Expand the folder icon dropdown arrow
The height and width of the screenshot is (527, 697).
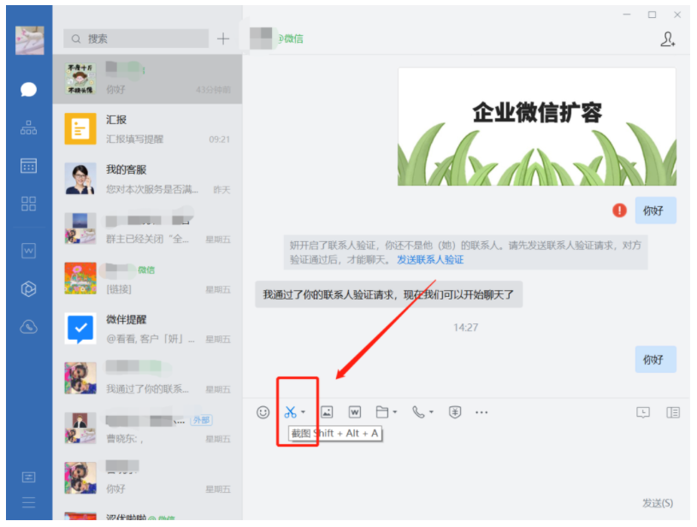395,412
